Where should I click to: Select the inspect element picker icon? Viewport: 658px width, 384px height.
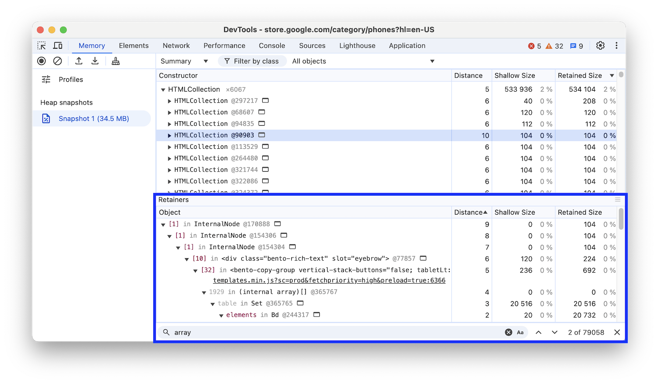[x=42, y=46]
